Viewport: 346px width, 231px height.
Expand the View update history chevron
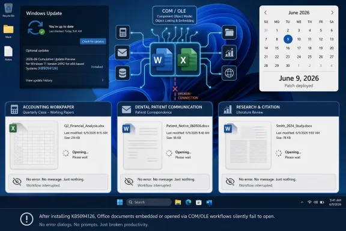click(x=103, y=80)
